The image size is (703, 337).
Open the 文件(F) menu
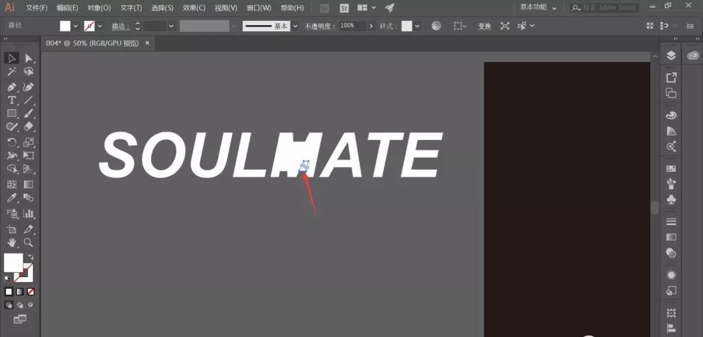coord(36,8)
